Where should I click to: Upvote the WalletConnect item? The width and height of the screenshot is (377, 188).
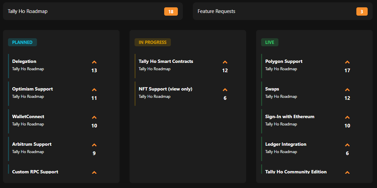click(x=94, y=117)
